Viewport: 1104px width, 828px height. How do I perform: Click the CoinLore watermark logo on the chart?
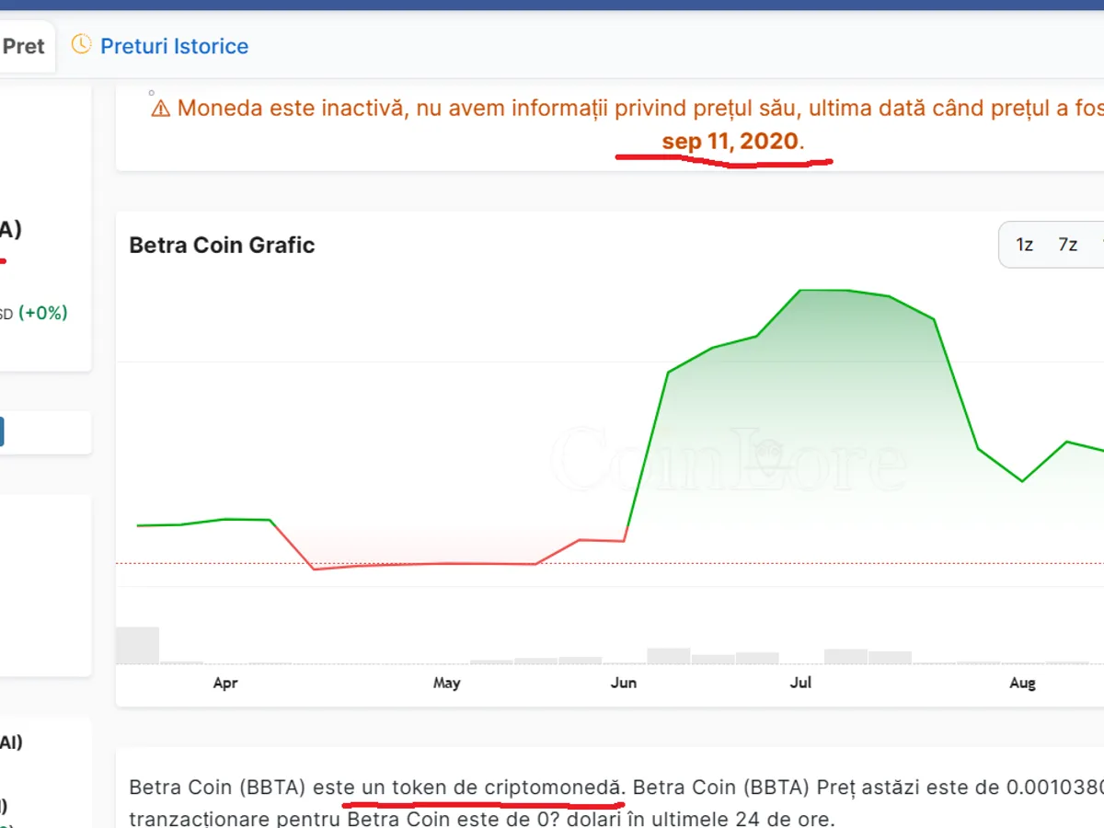pyautogui.click(x=729, y=458)
